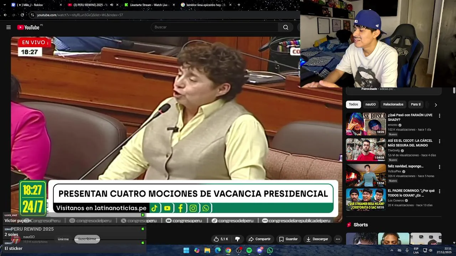456x256 pixels.
Task: Go to the YouTube home logo
Action: pos(28,27)
